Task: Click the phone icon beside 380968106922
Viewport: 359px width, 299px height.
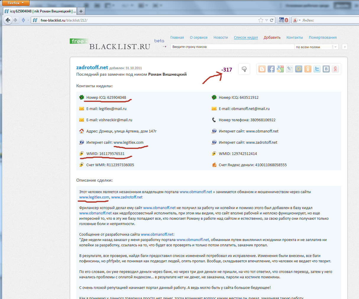Action: pyautogui.click(x=214, y=120)
